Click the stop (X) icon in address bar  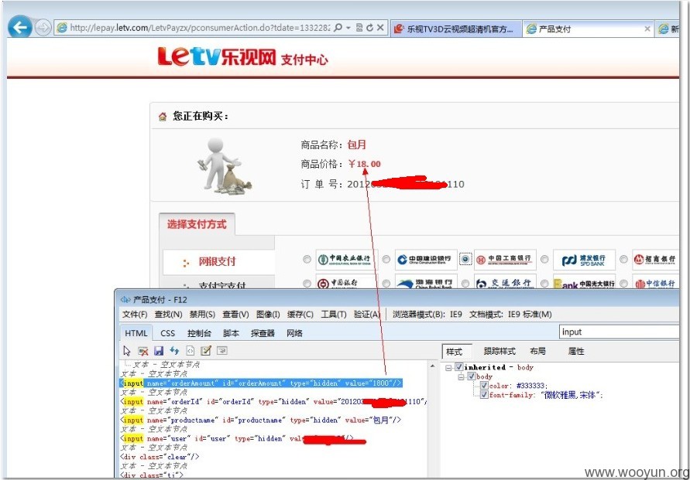[x=381, y=28]
